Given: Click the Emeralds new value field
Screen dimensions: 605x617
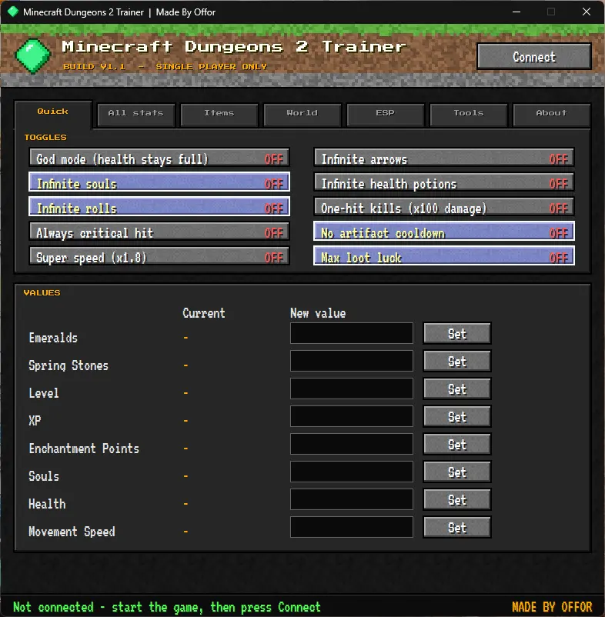Looking at the screenshot, I should (352, 333).
